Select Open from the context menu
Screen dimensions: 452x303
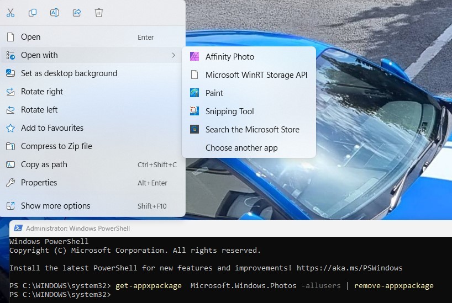[92, 37]
